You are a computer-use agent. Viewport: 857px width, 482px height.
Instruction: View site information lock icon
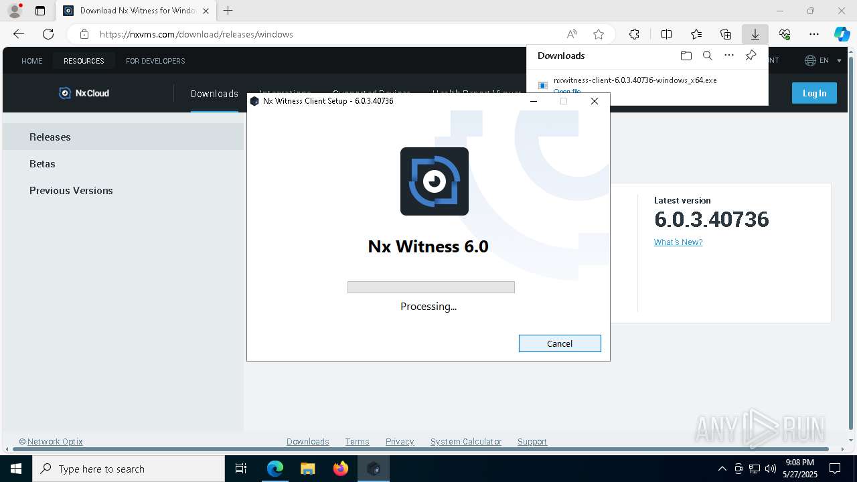(84, 34)
